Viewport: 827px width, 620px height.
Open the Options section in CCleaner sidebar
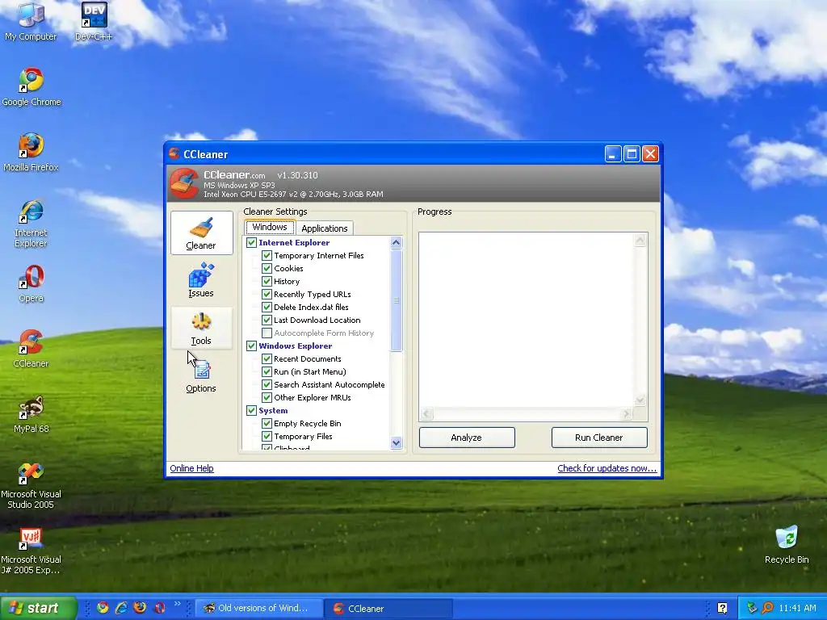coord(201,375)
